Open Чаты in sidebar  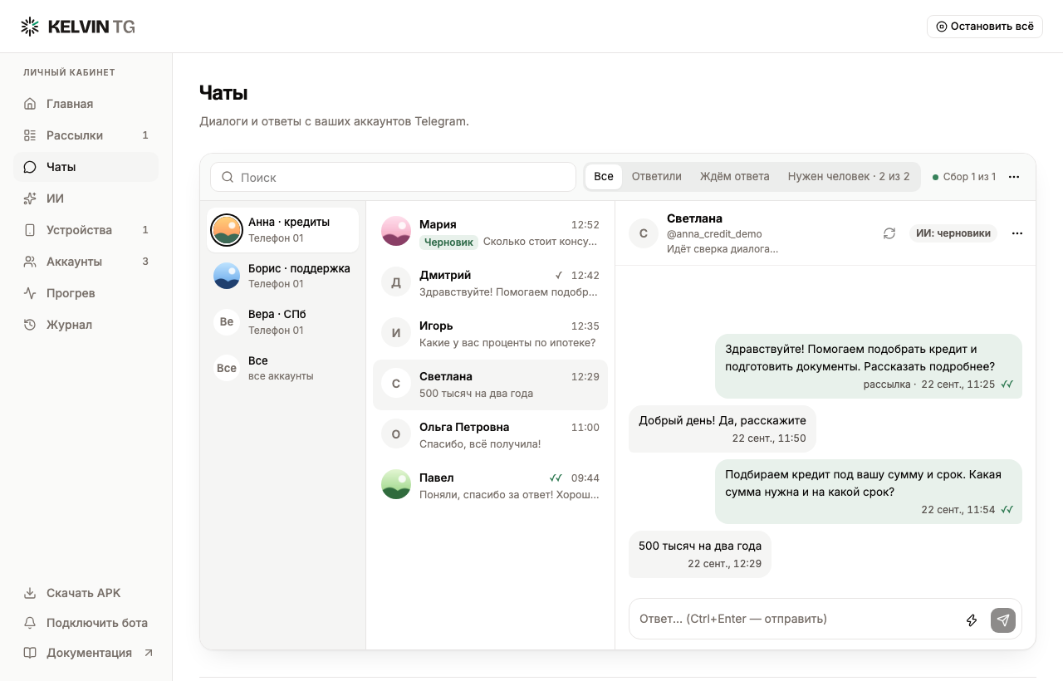click(86, 167)
